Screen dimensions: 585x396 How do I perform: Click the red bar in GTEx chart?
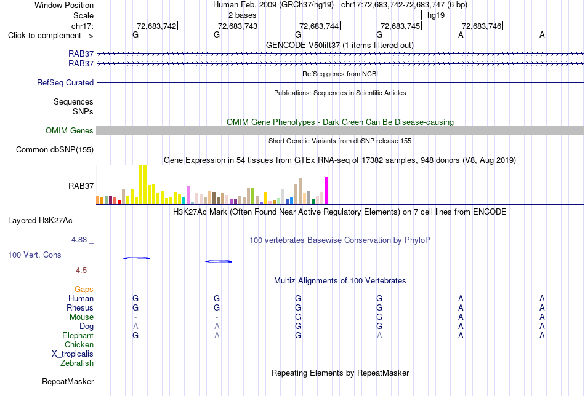point(119,202)
